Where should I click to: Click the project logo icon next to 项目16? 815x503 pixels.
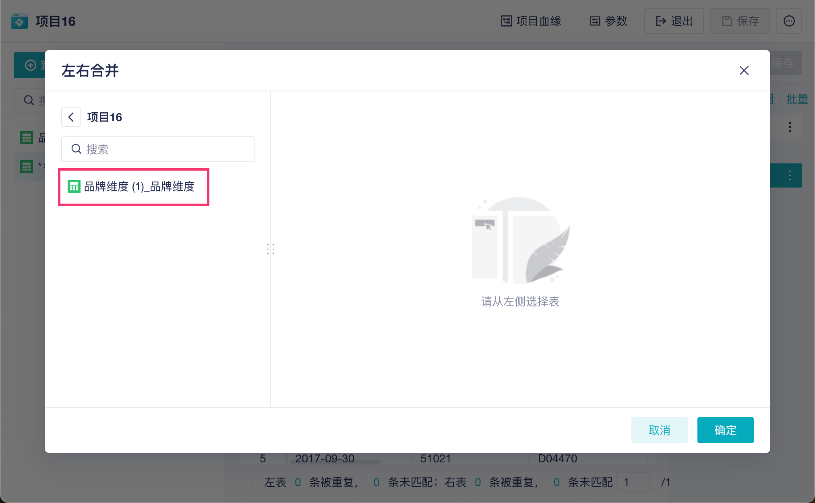click(x=19, y=21)
